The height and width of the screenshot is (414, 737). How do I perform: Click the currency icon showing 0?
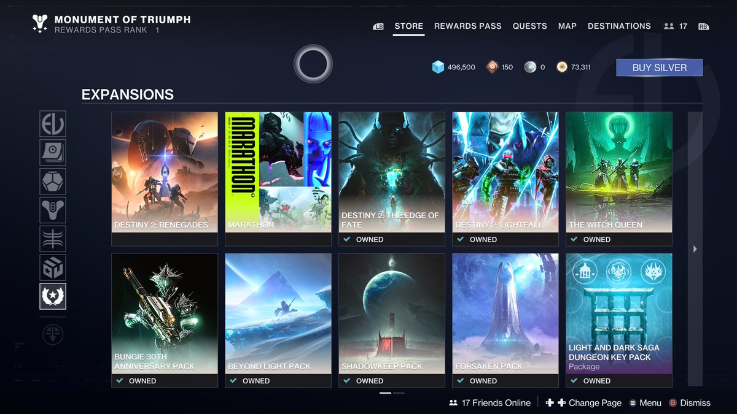click(530, 67)
